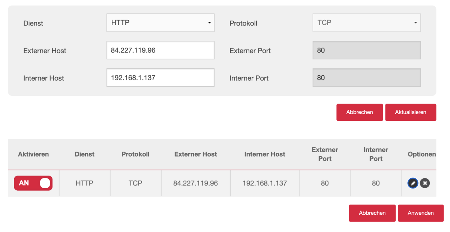Open the Protokoll dropdown showing TCP
The width and height of the screenshot is (450, 232).
coord(367,23)
